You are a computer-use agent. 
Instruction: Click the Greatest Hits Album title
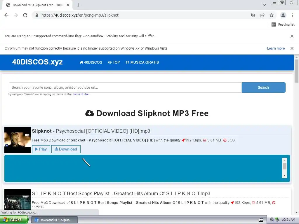(x=121, y=194)
